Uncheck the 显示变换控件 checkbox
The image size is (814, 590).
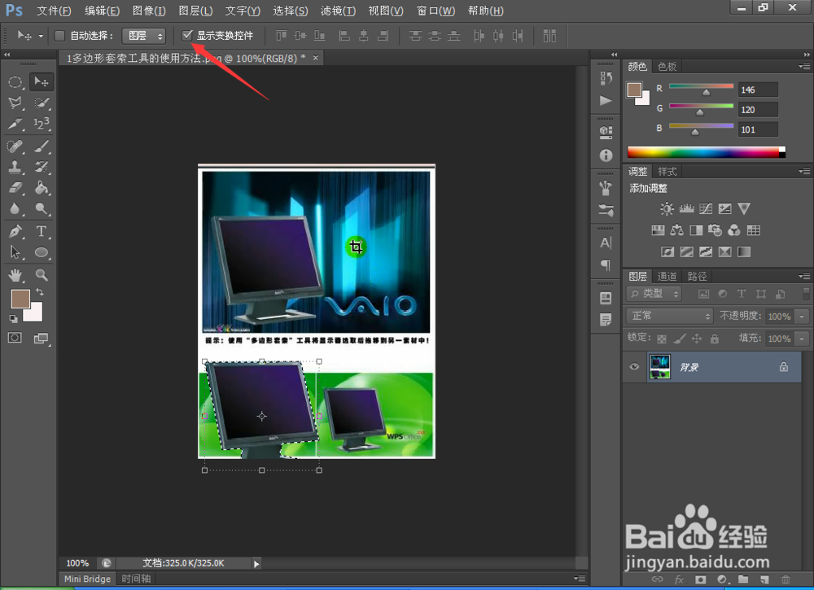click(187, 35)
